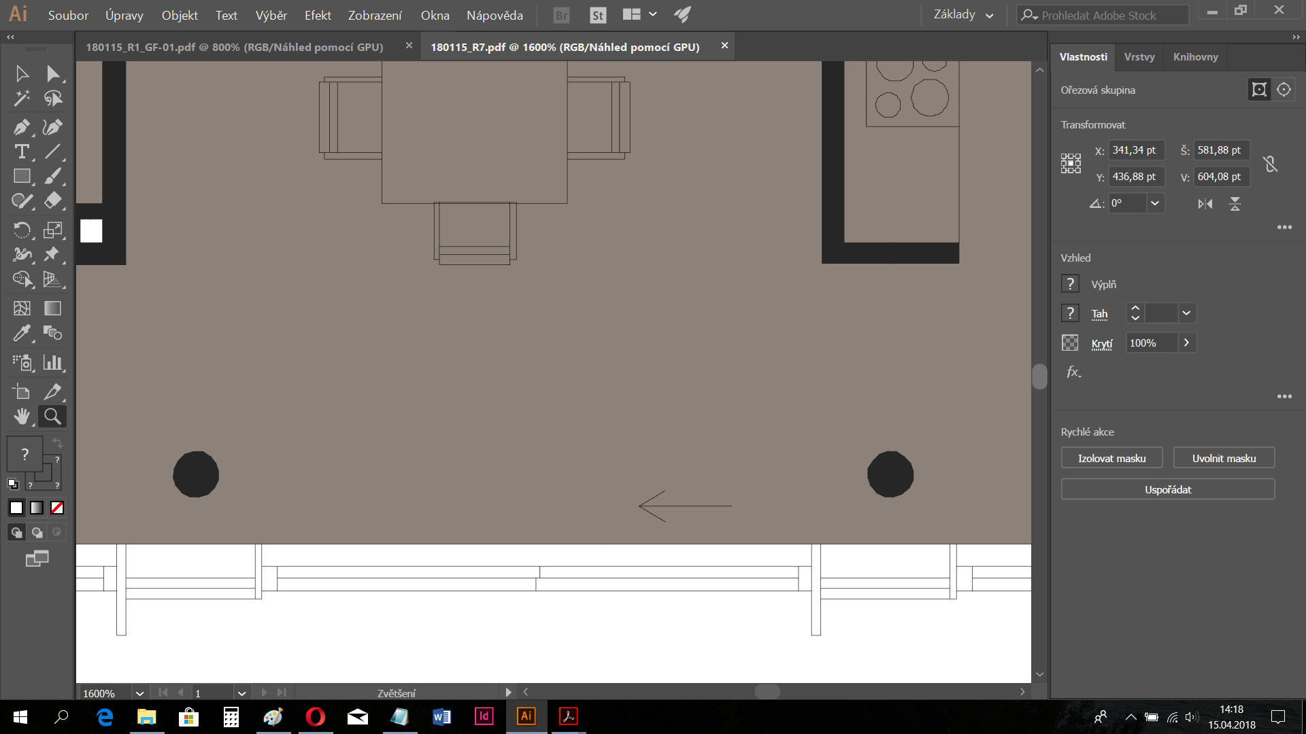Select the Paintbrush tool
Image resolution: width=1306 pixels, height=734 pixels.
click(x=53, y=176)
